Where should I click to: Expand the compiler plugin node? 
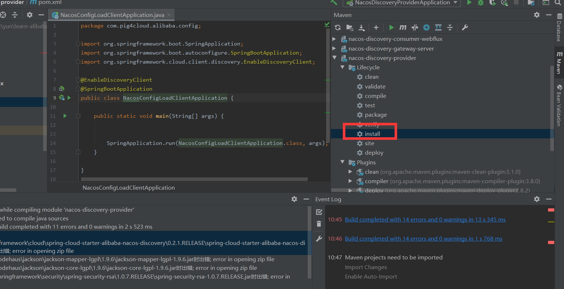coord(350,181)
